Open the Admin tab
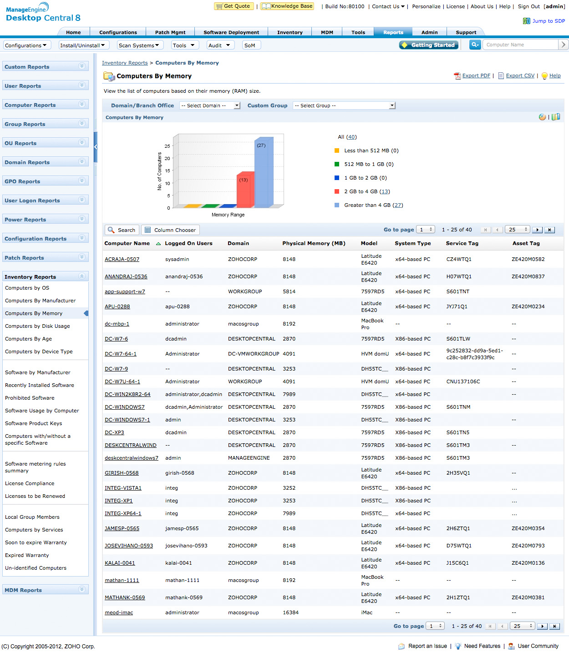The width and height of the screenshot is (569, 657). [429, 32]
